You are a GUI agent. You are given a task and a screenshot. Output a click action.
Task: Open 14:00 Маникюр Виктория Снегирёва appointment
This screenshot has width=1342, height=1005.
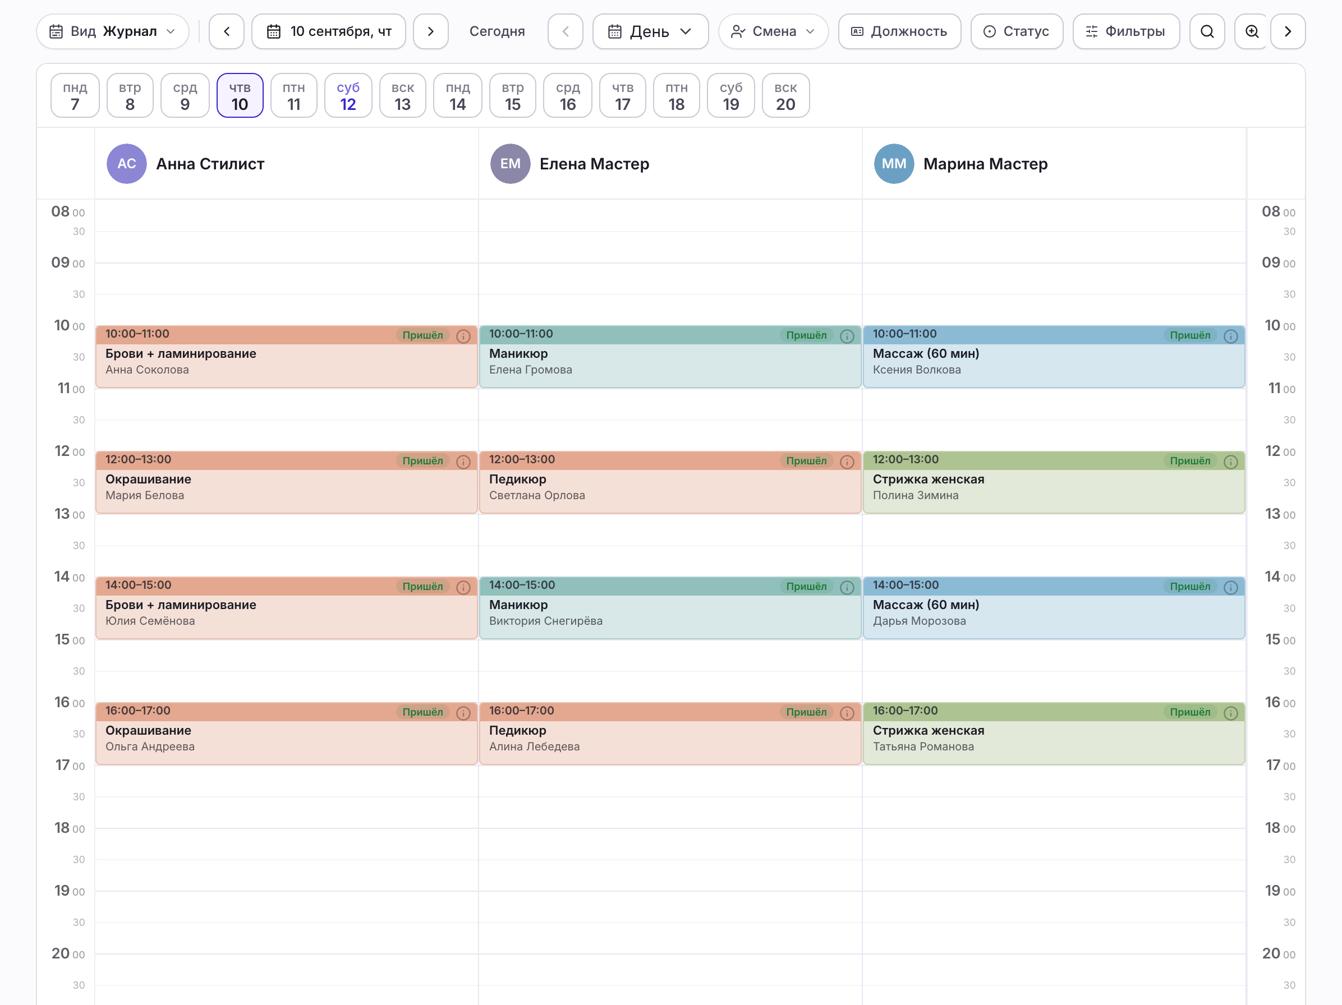[x=670, y=608]
